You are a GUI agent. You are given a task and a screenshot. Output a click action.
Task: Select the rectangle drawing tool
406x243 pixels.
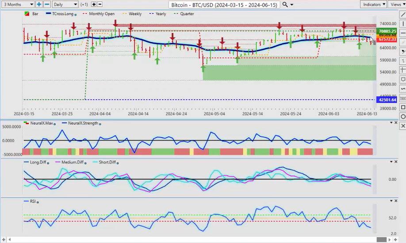coord(402,107)
